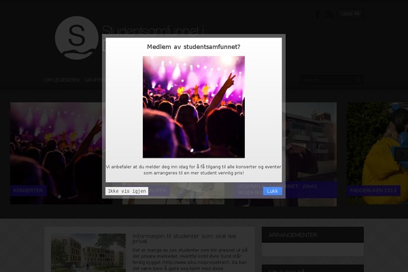Click the "Logg på" button in the header
This screenshot has width=408, height=272.
click(x=350, y=14)
